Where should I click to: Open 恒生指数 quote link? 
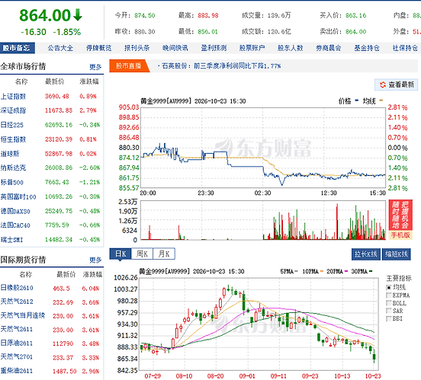[x=13, y=139]
